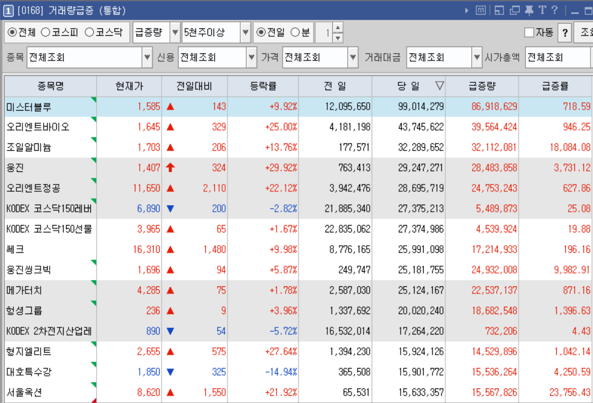Click the '?' help button beside 자동

point(565,33)
